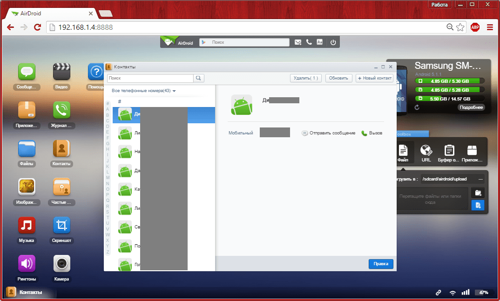Click the phone dial icon in top bar
This screenshot has width=500, height=301.
pos(309,42)
